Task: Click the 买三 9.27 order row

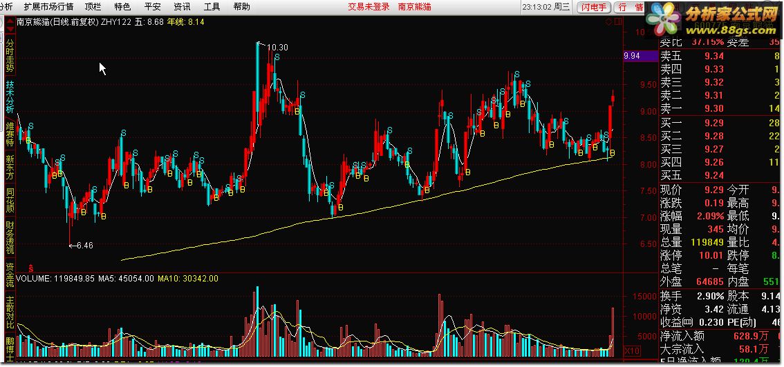Action: click(721, 148)
